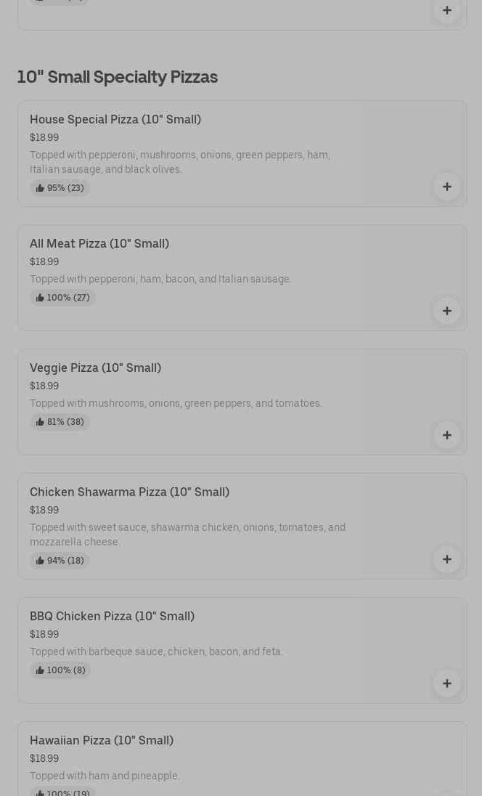Click Veggie Pizza 81% rating badge
This screenshot has height=796, width=482.
click(x=60, y=422)
